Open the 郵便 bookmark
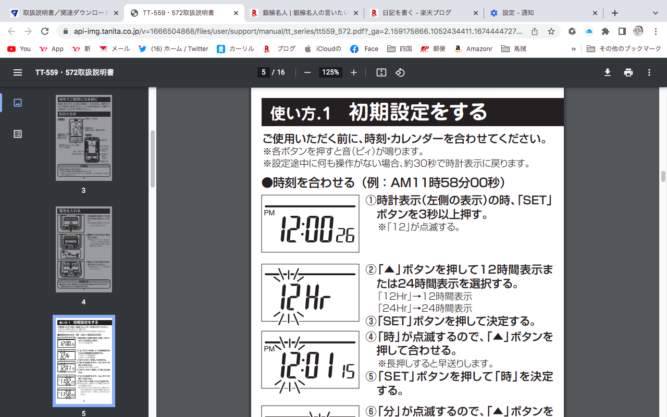 point(433,49)
